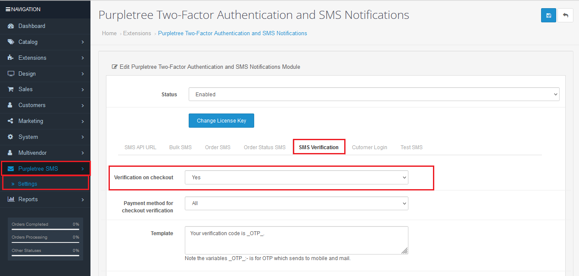Click the Back reply arrow button
This screenshot has height=276, width=579.
point(565,15)
